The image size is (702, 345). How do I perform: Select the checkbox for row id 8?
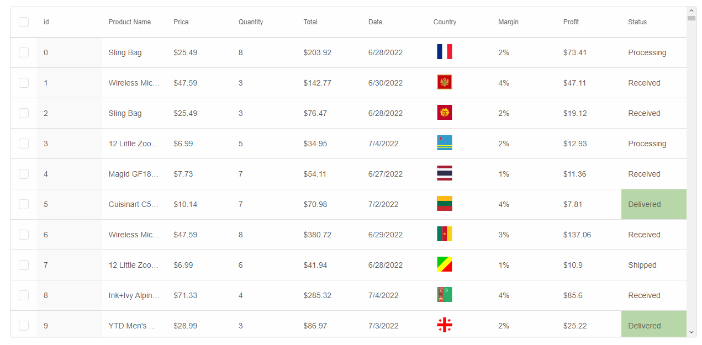(x=24, y=295)
